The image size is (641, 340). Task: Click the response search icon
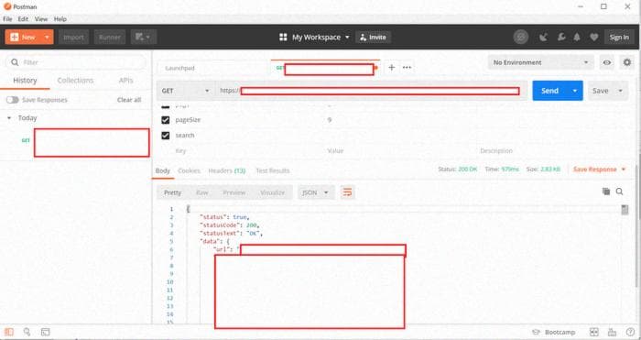pos(620,192)
